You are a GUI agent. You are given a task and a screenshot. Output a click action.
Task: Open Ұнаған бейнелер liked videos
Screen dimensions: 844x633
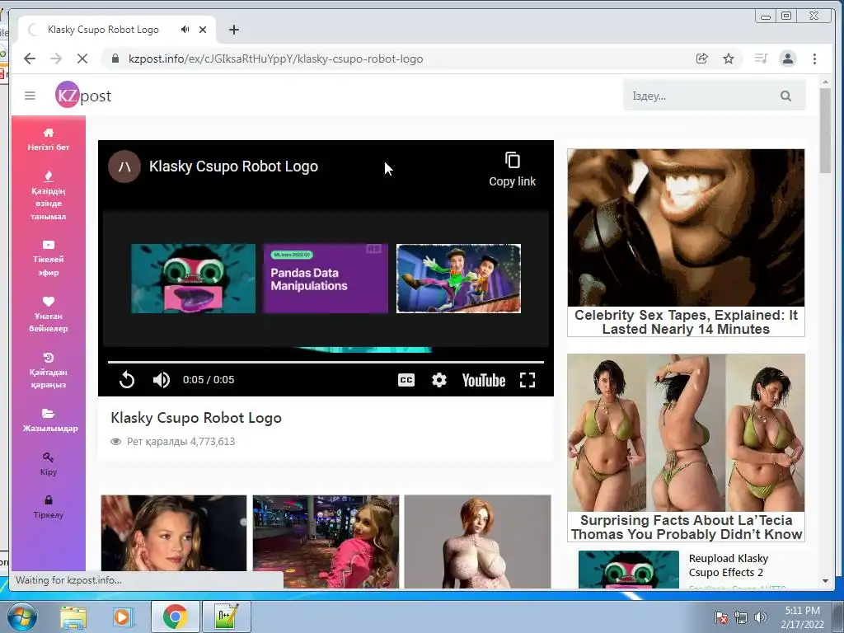tap(49, 315)
